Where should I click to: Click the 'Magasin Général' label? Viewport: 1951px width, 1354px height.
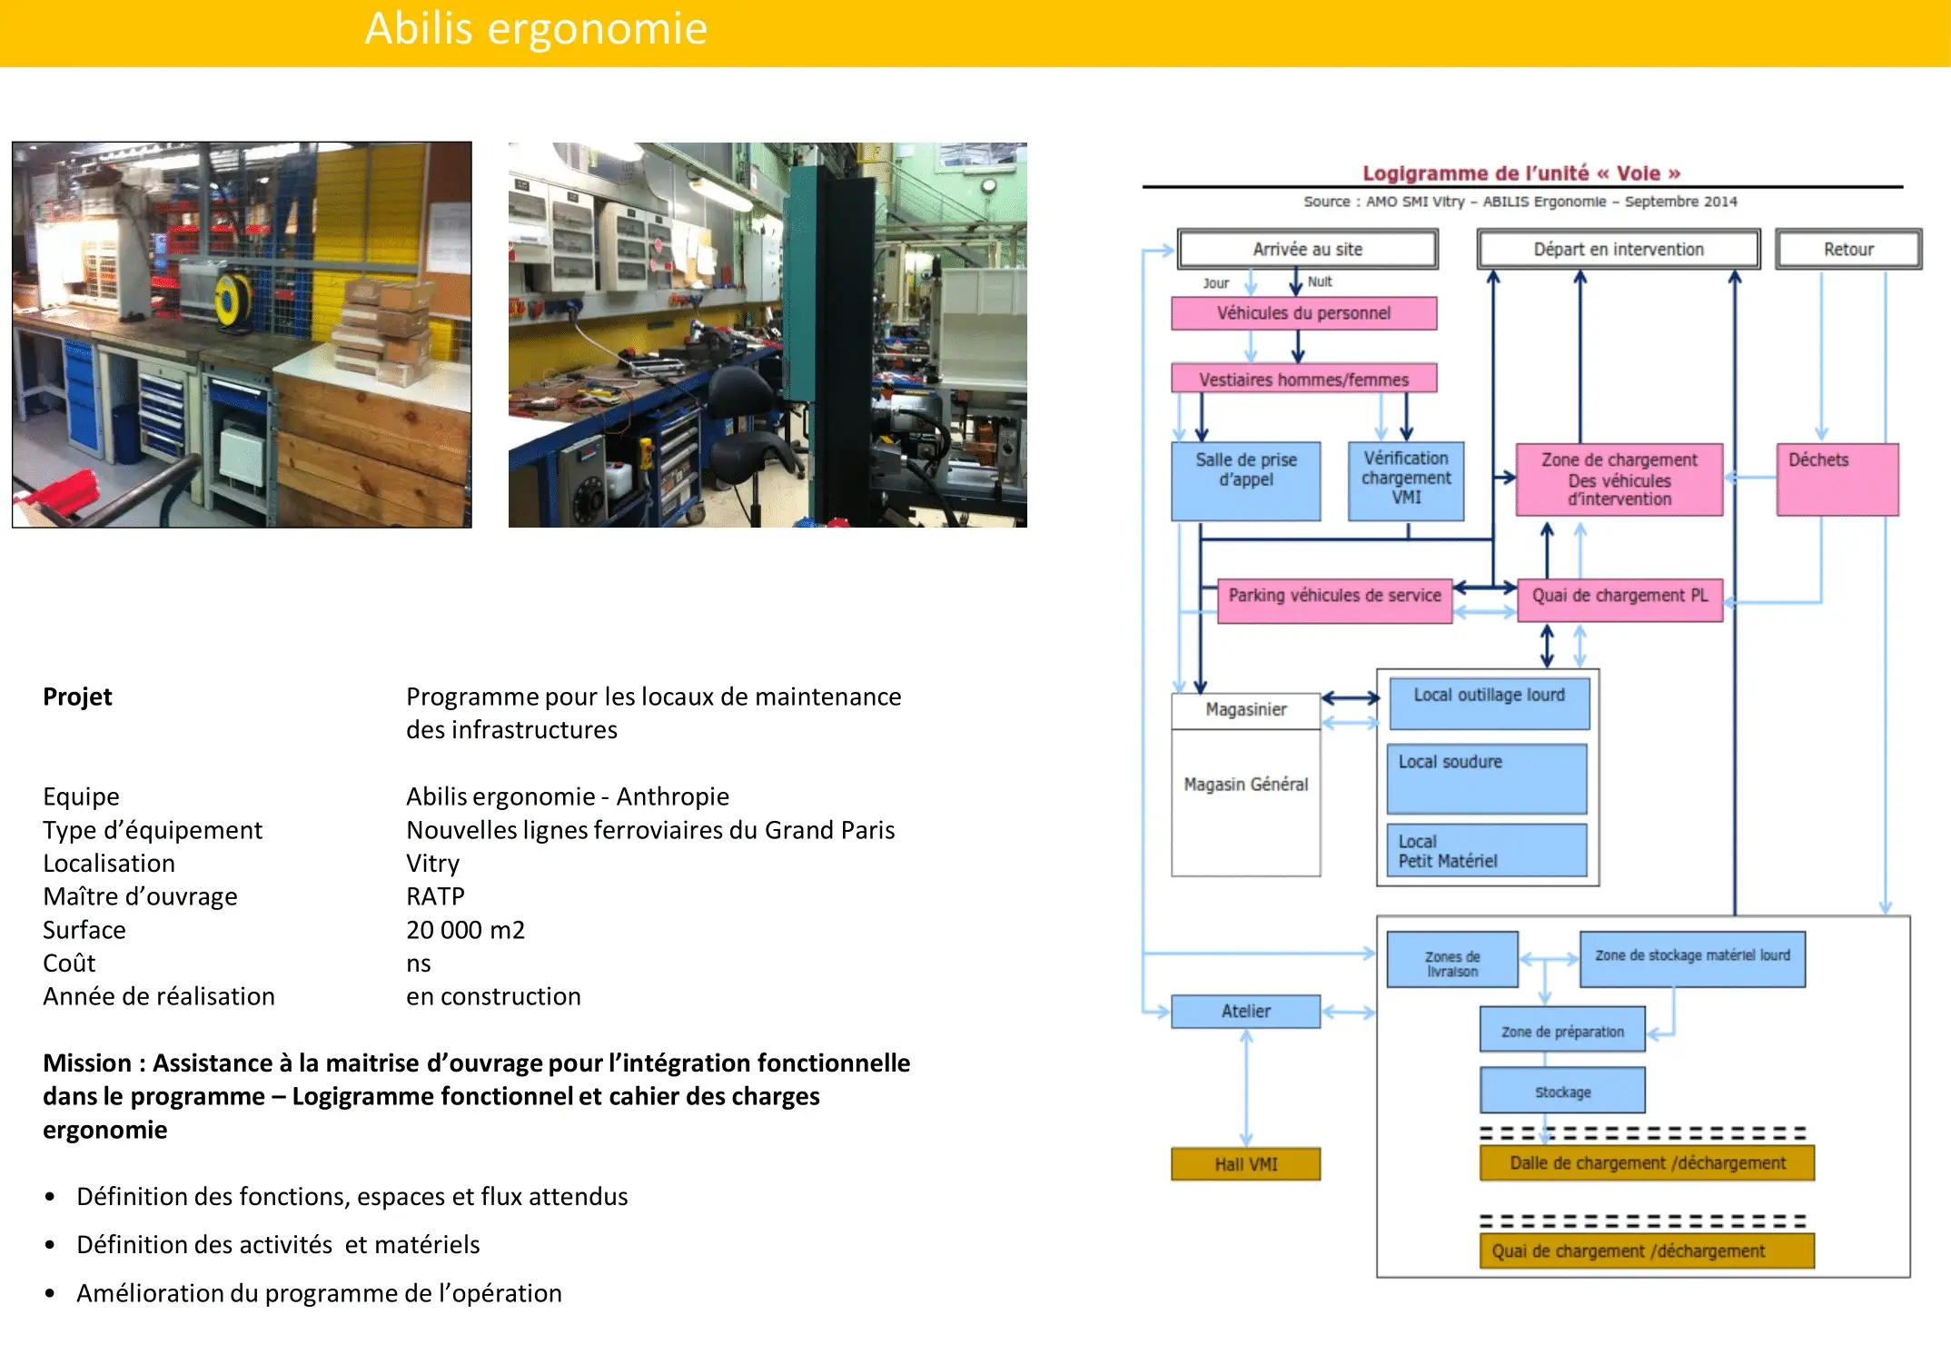point(1246,784)
